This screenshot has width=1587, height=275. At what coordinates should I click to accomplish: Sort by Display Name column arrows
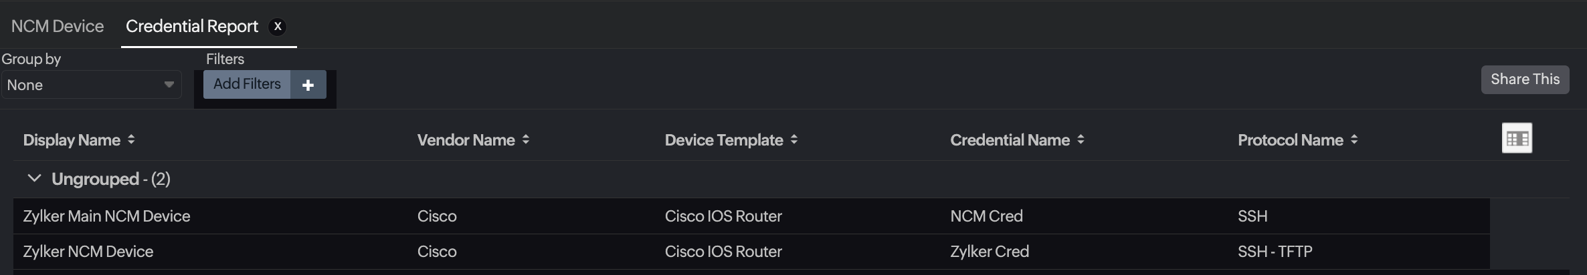pyautogui.click(x=131, y=140)
